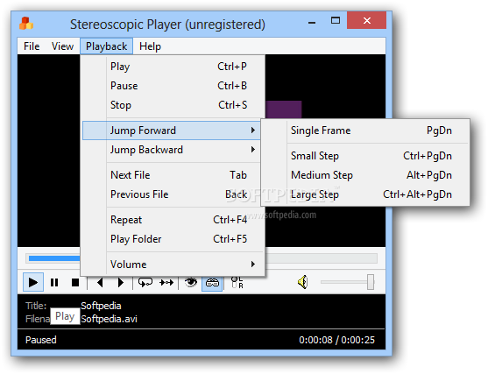Choose Pause in the Playback menu
The image size is (488, 374).
pos(172,86)
